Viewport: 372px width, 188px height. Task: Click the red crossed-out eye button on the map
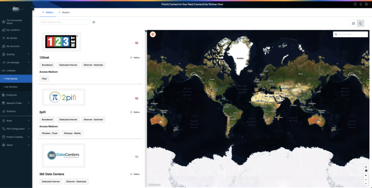[x=153, y=34]
